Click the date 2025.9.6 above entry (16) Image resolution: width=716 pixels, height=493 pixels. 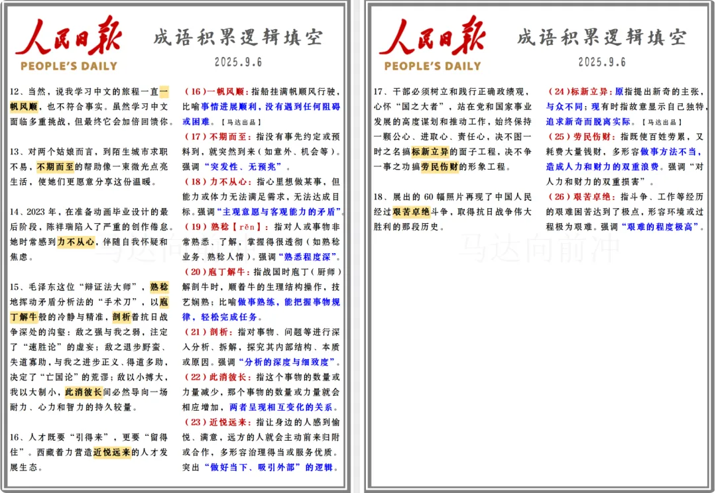239,62
